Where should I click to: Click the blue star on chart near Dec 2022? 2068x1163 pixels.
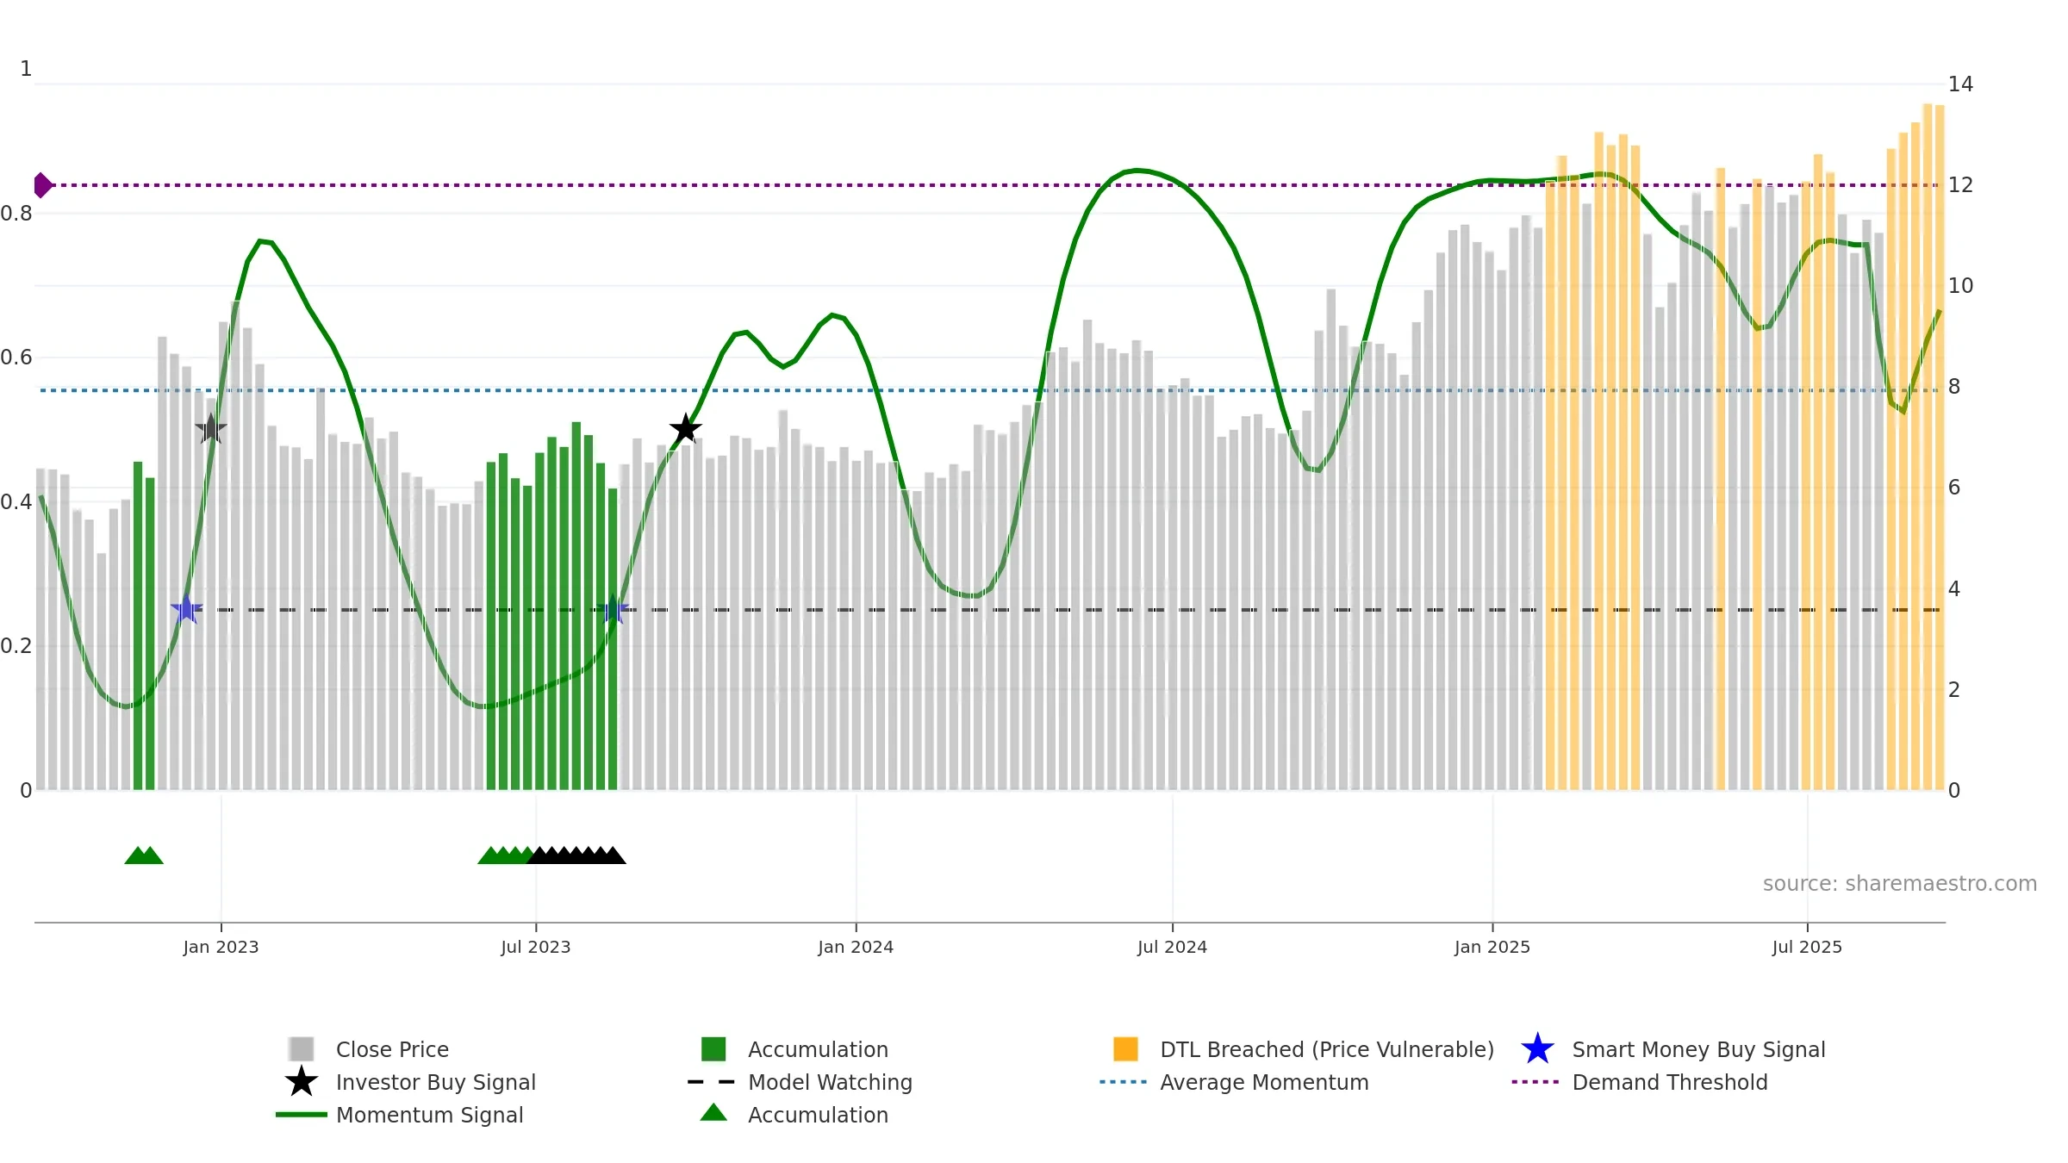[x=186, y=609]
